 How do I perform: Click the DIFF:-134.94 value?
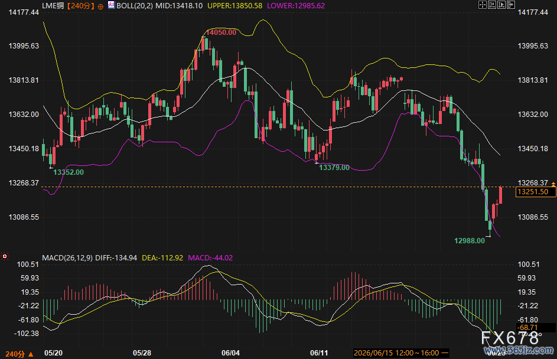[116, 258]
